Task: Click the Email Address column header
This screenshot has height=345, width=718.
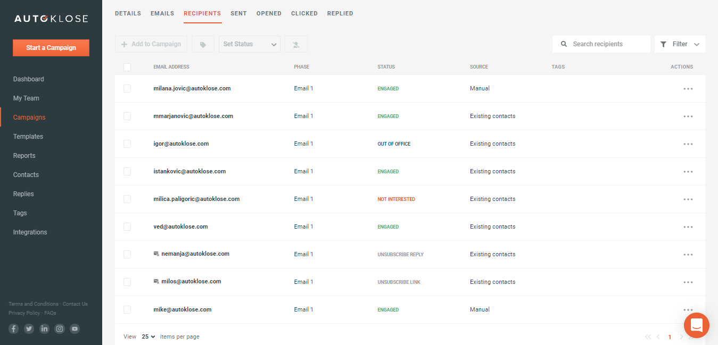Action: click(171, 67)
